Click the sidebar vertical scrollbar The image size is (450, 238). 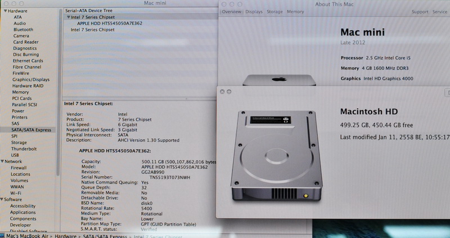pos(59,92)
